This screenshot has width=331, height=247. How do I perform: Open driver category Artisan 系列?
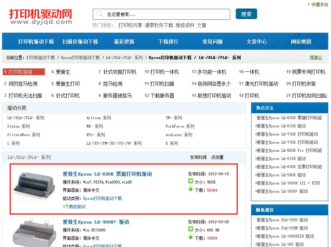[99, 118]
